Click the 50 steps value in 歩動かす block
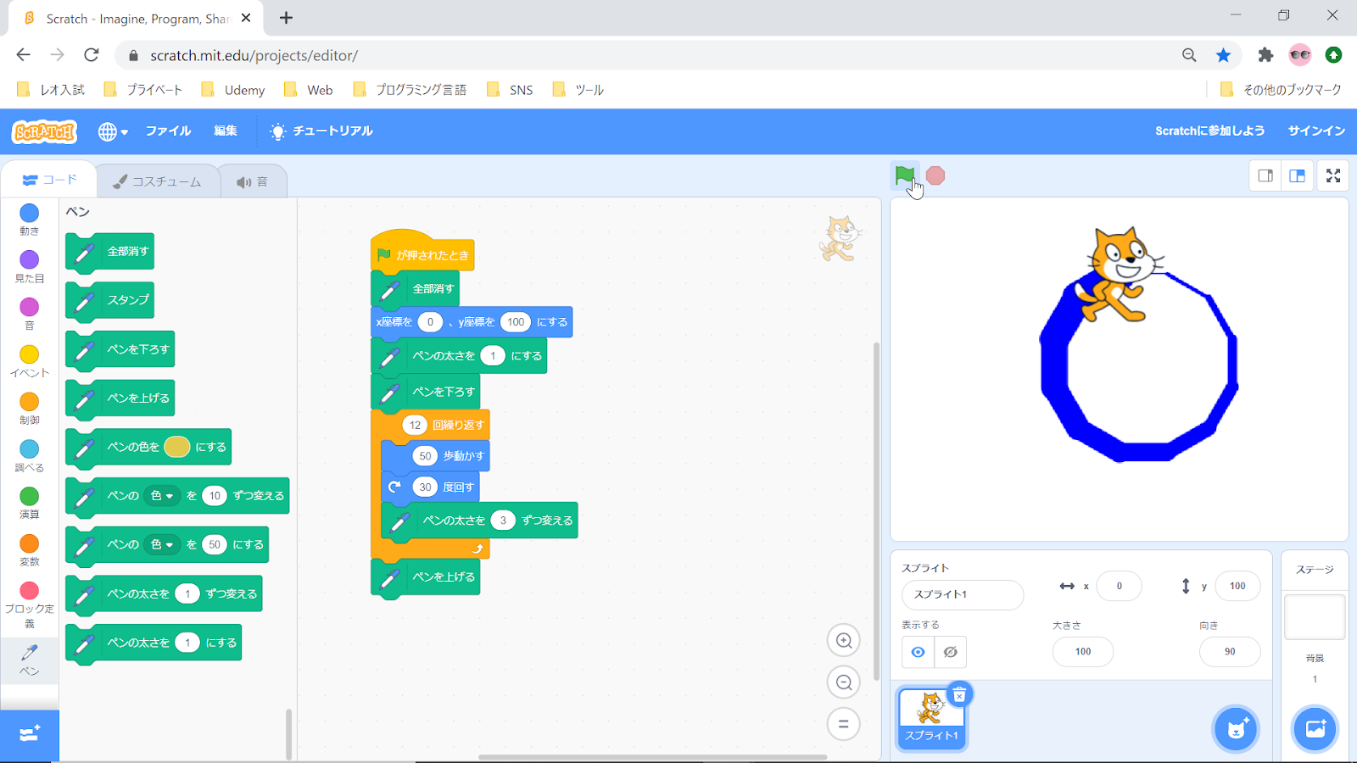Screen dimensions: 1357x763 (425, 456)
